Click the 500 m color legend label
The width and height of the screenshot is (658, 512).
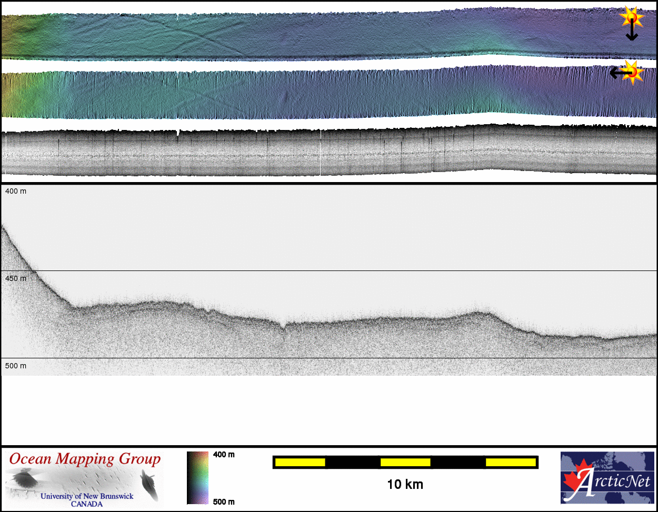[x=224, y=501]
